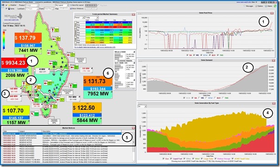Open the Lookback dropdown
The height and width of the screenshot is (167, 280).
(32, 8)
